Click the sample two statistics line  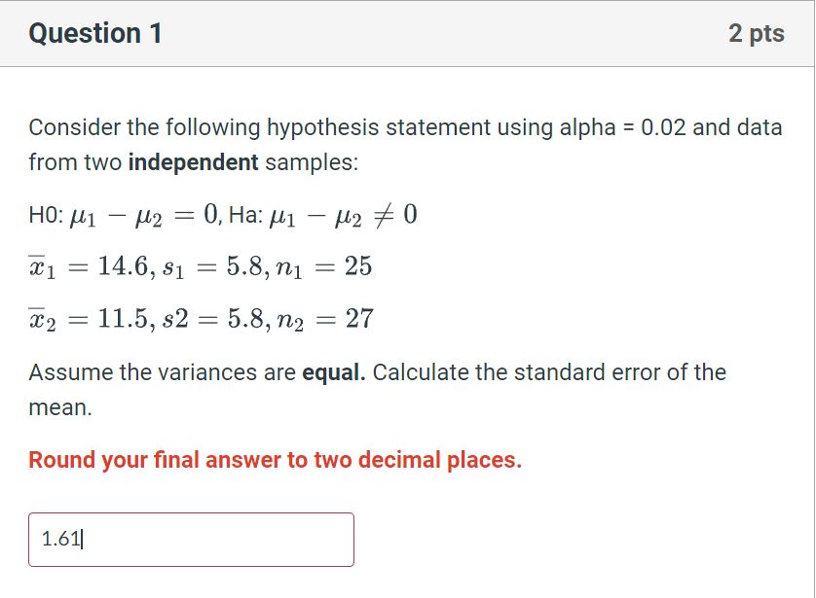[x=200, y=318]
